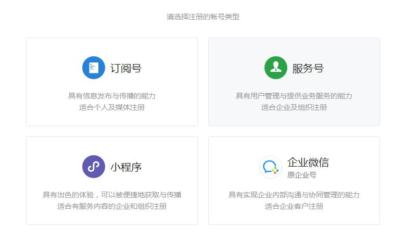This screenshot has width=406, height=252.
Task: Click text 具有信息发布与传播的能力
Action: click(112, 96)
